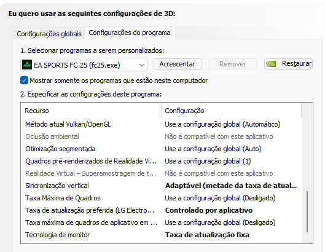Select the Configurações do programa tab
This screenshot has height=252, width=325.
pyautogui.click(x=130, y=33)
